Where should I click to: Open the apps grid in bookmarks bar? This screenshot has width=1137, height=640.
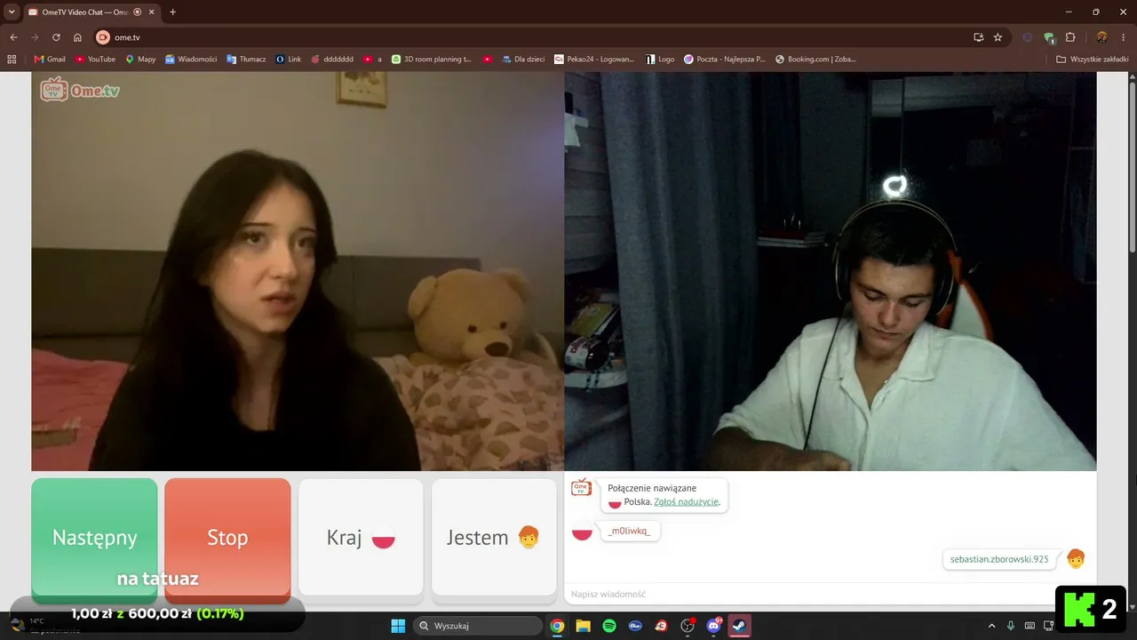pos(12,60)
